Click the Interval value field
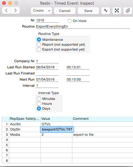 click(x=47, y=85)
